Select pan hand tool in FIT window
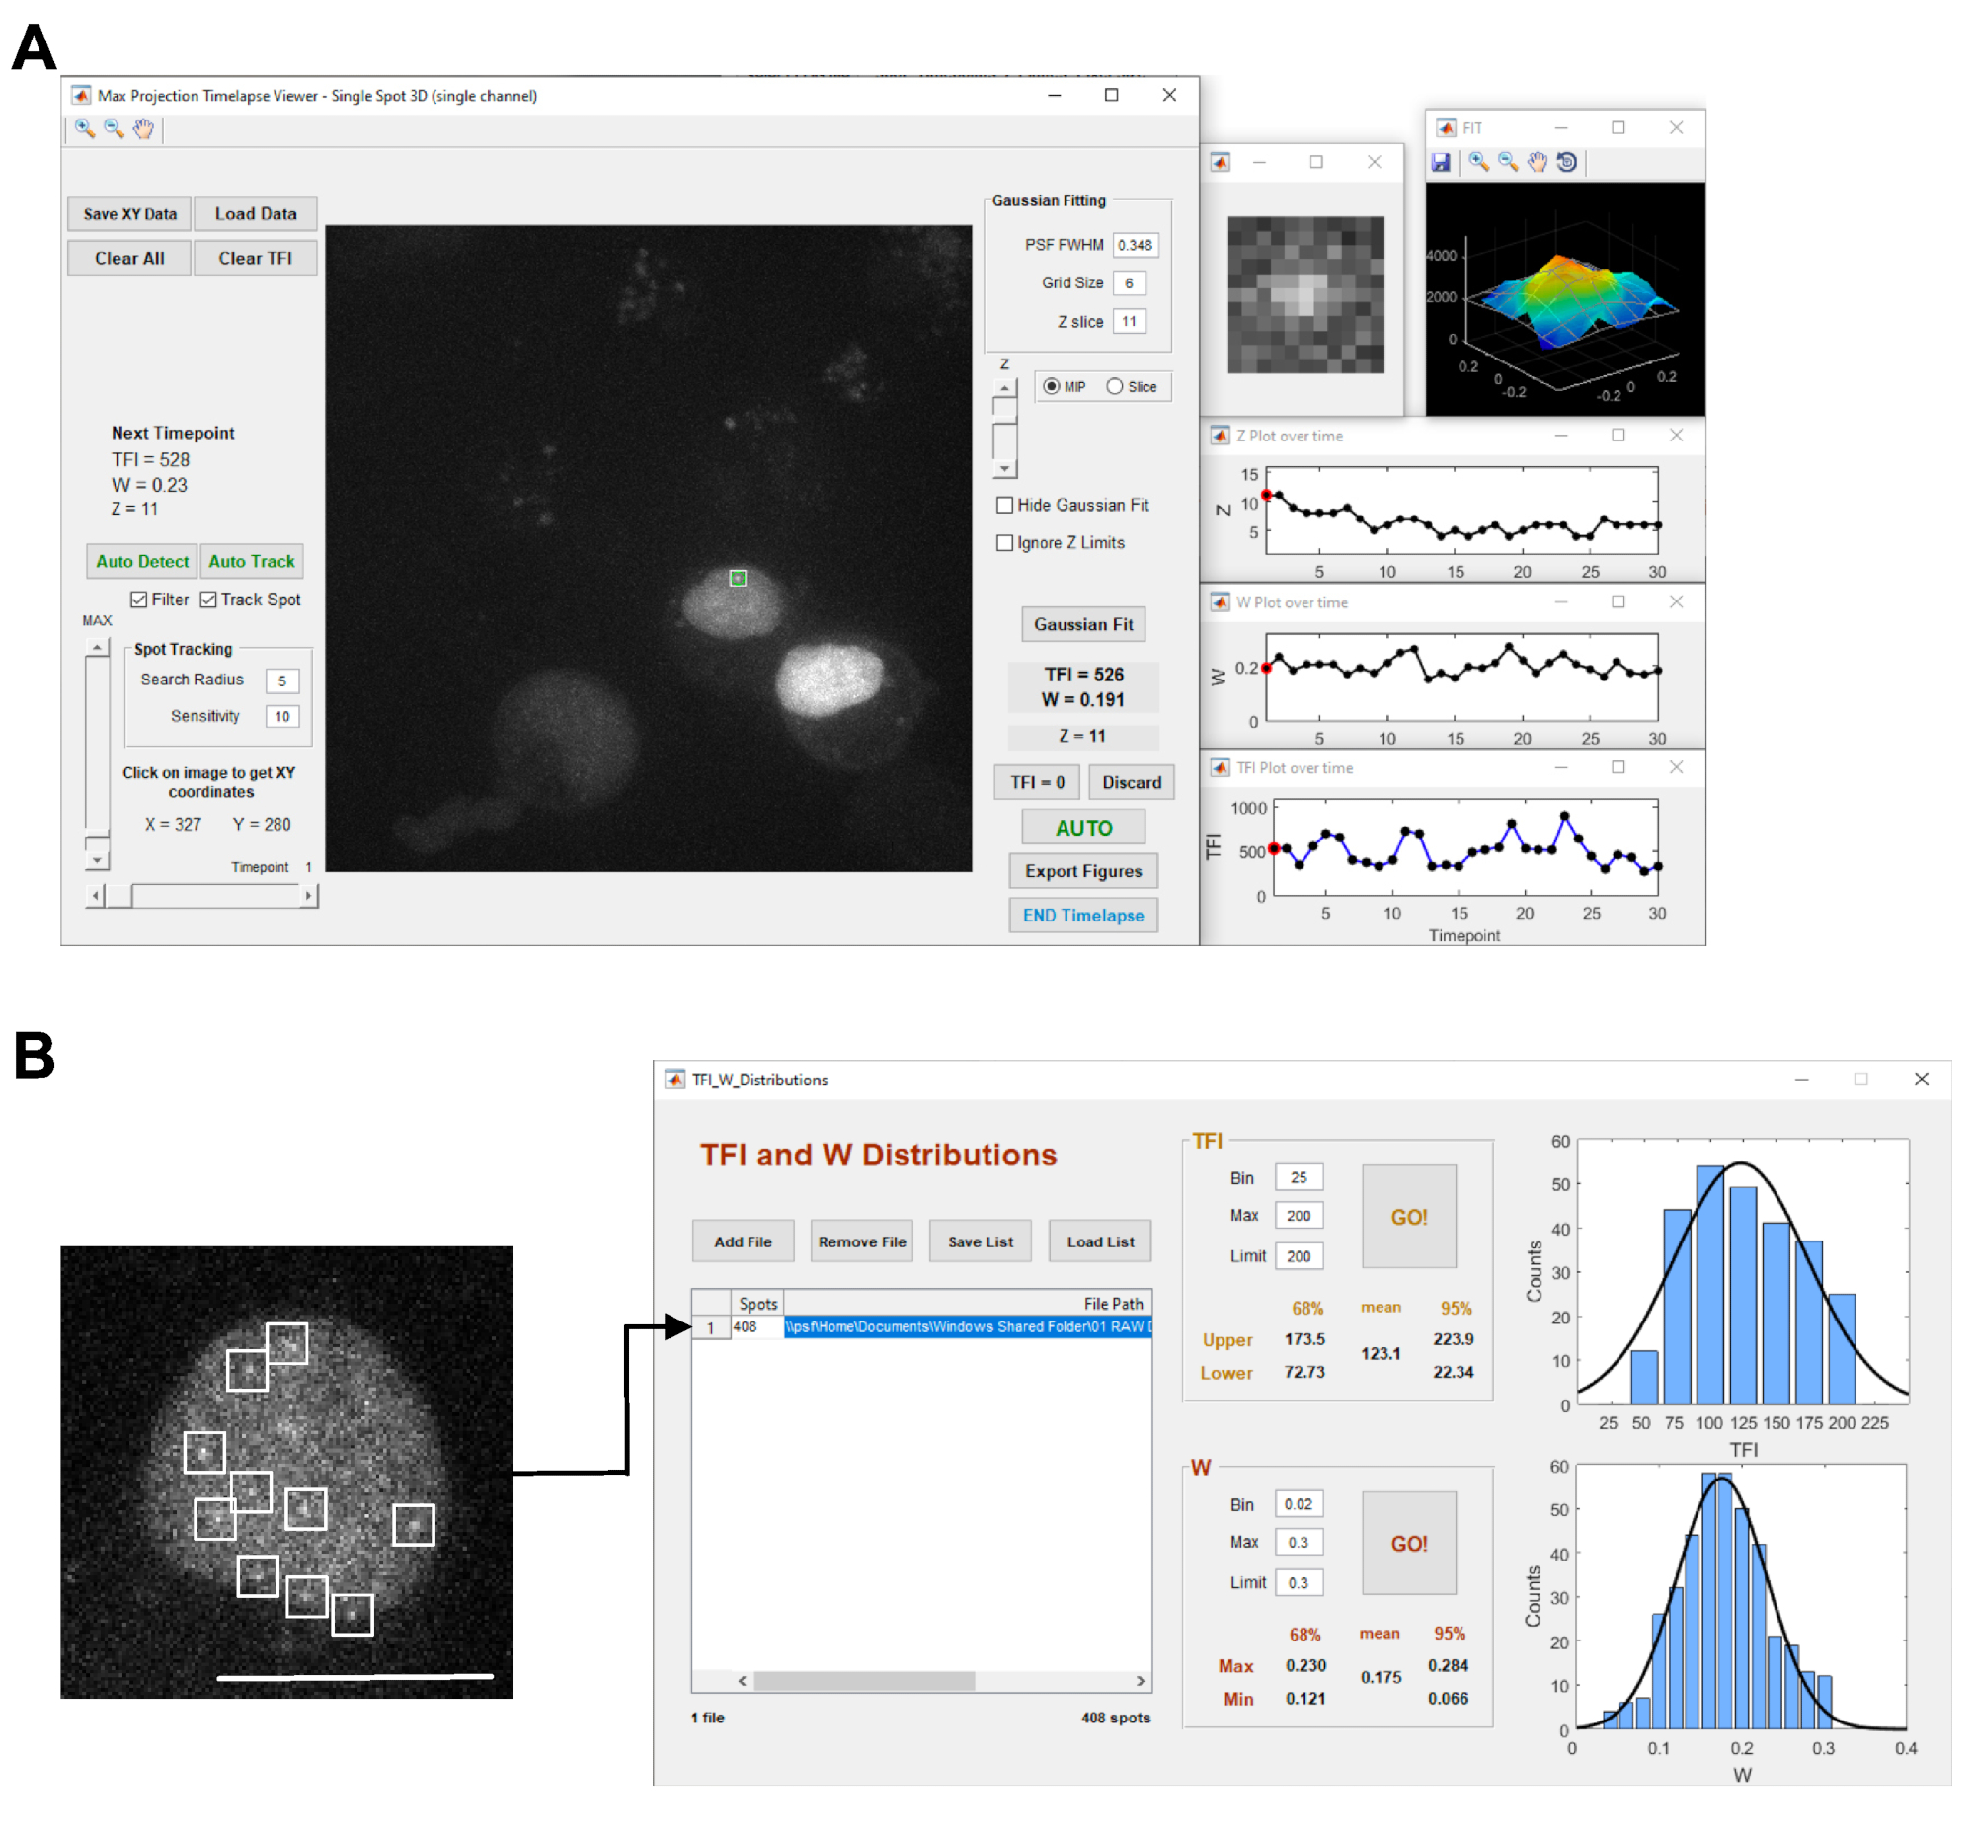The height and width of the screenshot is (1841, 1975). [x=1537, y=162]
